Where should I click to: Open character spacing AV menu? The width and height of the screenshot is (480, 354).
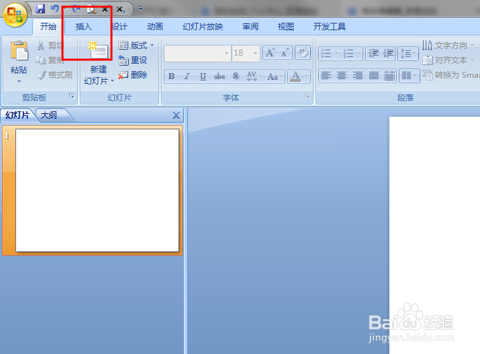click(254, 76)
